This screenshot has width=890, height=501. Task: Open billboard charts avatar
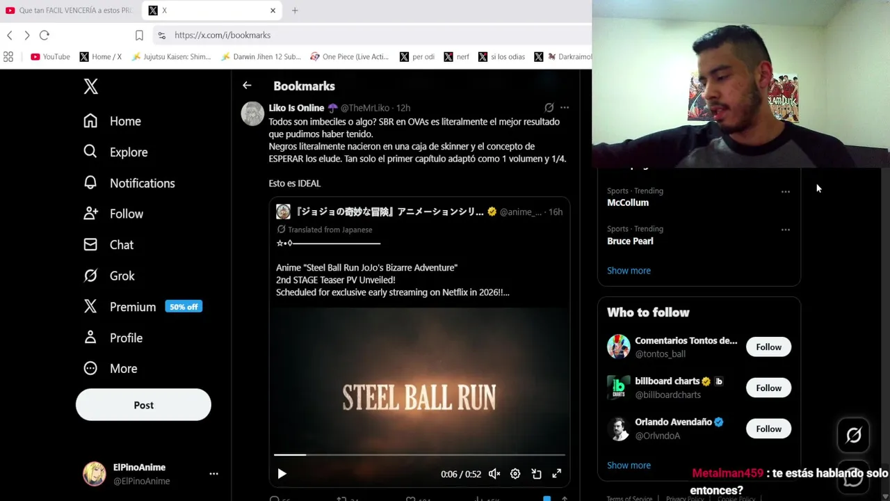[618, 388]
